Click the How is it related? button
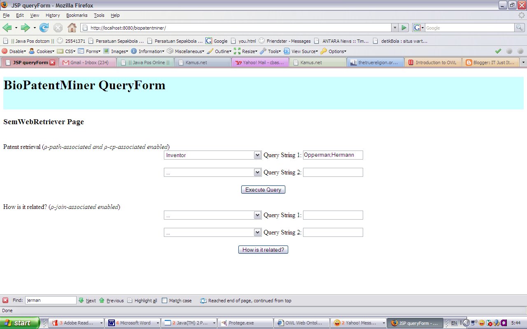 [x=263, y=250]
